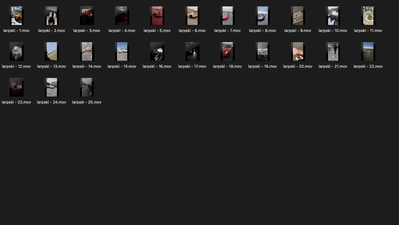
Task: Click the file name 'larpski - 17.mov'
Action: (192, 66)
